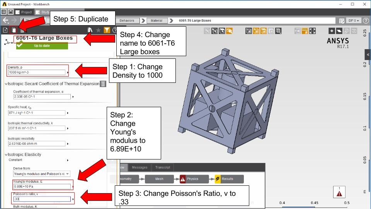Click the greyed display cube icon
This screenshot has width=371, height=209.
tap(271, 31)
